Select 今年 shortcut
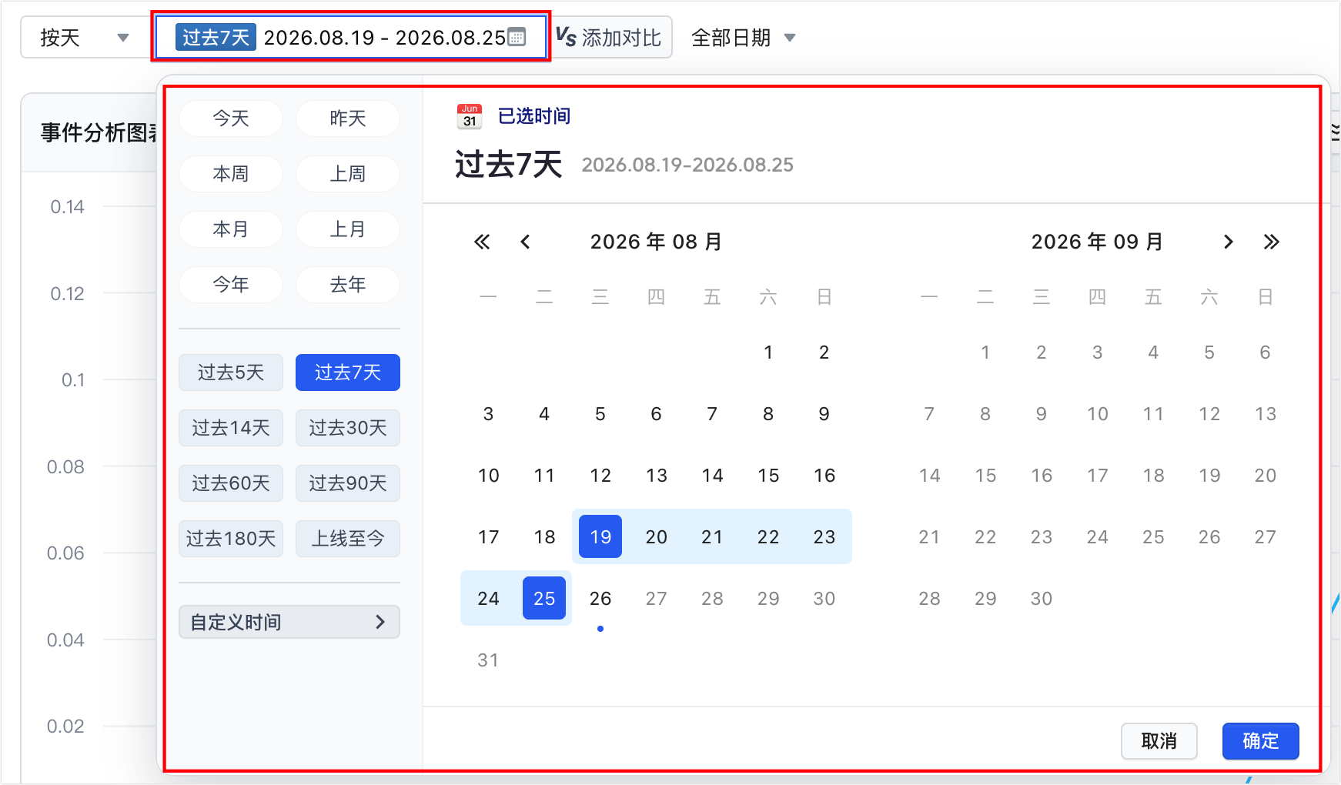This screenshot has width=1341, height=785. point(231,285)
